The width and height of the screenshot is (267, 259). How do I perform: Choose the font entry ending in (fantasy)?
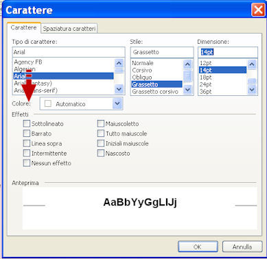click(x=64, y=83)
